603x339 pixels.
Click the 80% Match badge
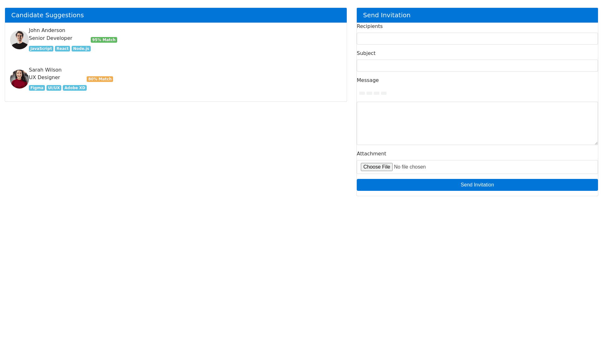100,79
